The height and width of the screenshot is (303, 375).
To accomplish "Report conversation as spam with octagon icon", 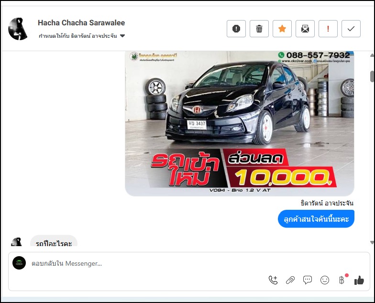I will (x=236, y=29).
